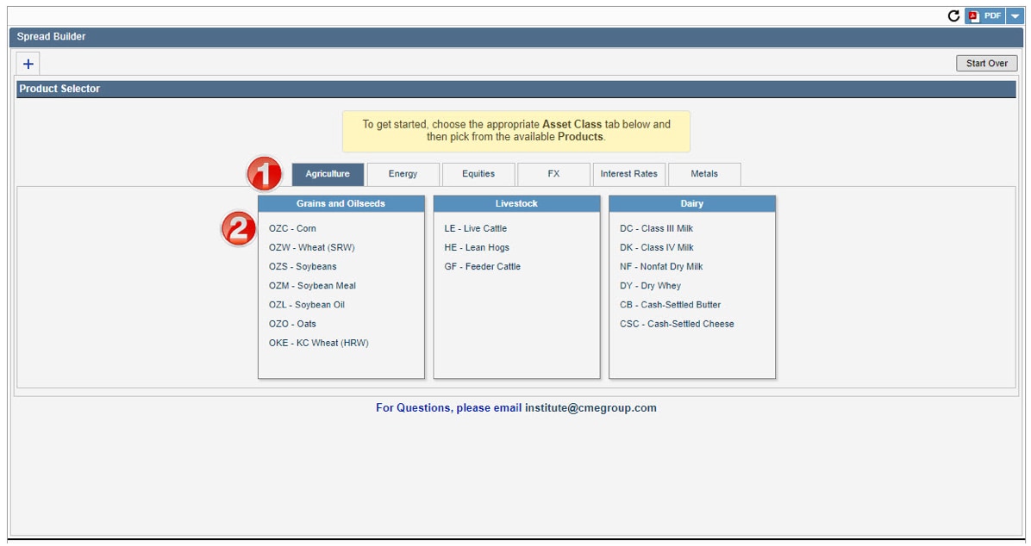Pick OKE - KC Wheat (HRW)
This screenshot has height=546, width=1031.
tap(318, 343)
